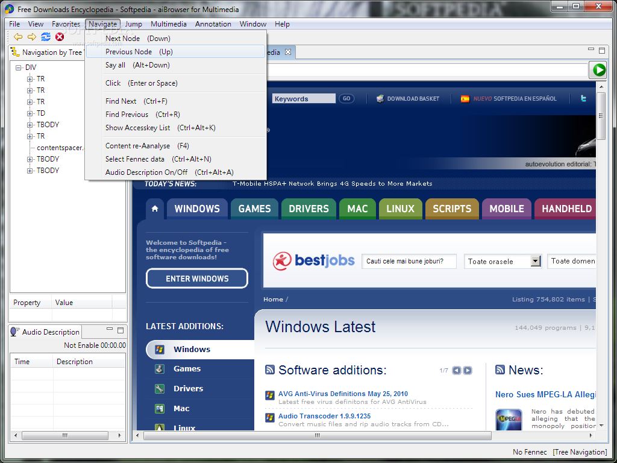
Task: Open the GAMES category tab
Action: pos(255,209)
